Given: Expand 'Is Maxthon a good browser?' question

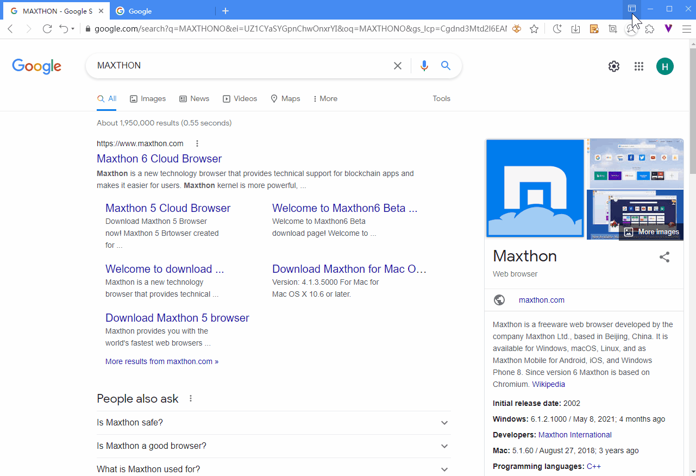Looking at the screenshot, I should click(274, 446).
